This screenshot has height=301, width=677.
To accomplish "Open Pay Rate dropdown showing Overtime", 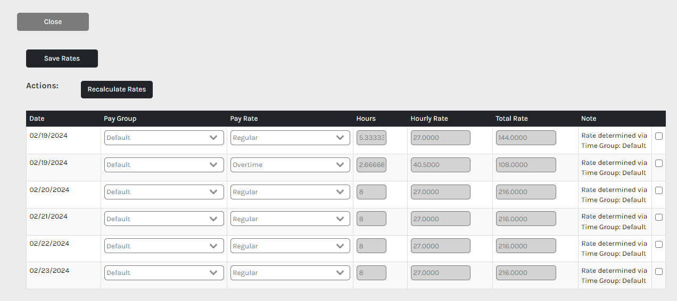I will click(290, 165).
